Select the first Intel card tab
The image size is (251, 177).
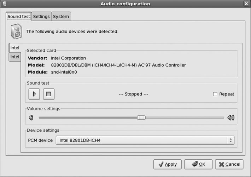(x=15, y=48)
